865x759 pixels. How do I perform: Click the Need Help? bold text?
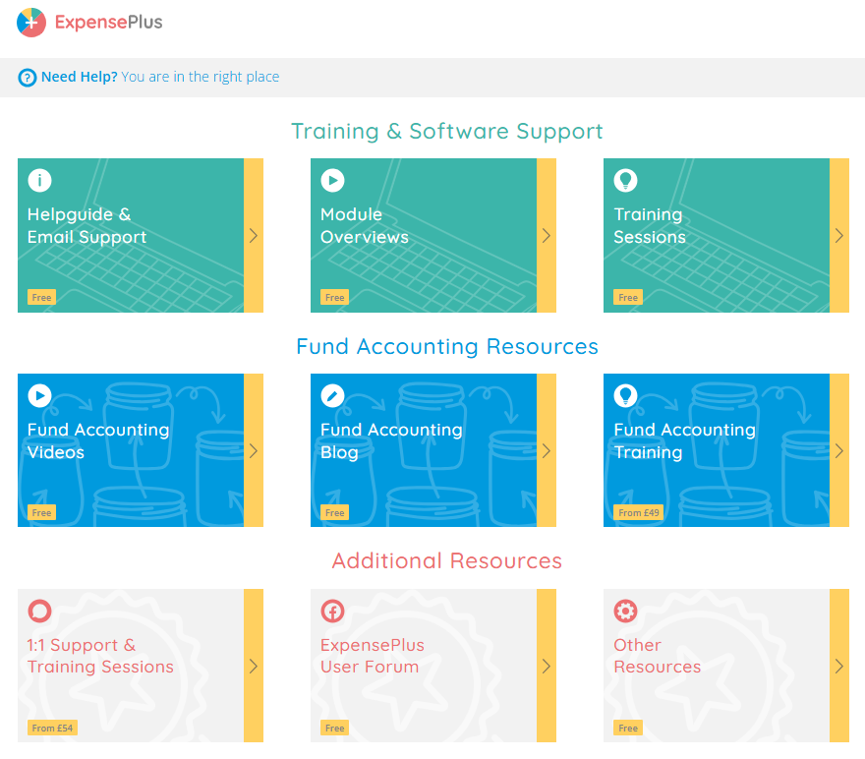(79, 77)
